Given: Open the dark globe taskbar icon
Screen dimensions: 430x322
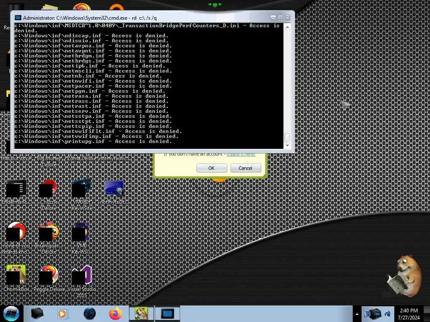Looking at the screenshot, I should click(x=90, y=314).
